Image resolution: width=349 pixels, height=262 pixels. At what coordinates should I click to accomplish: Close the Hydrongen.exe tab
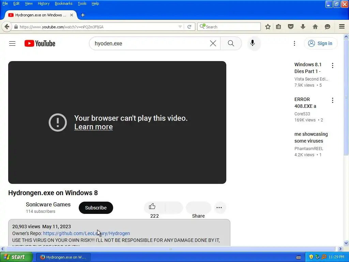click(x=72, y=15)
